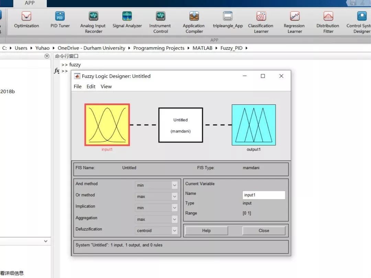
Task: Switch to the APP ribbon tab
Action: [x=30, y=3]
